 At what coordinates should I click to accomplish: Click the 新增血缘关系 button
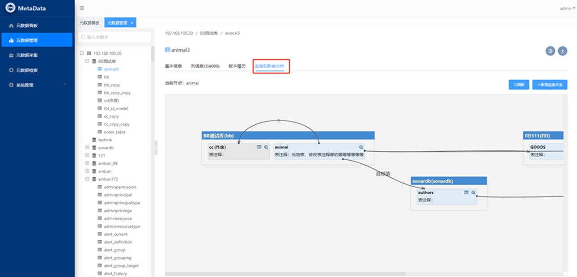550,85
